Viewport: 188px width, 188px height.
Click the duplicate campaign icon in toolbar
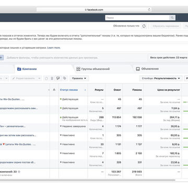pyautogui.click(x=46, y=78)
